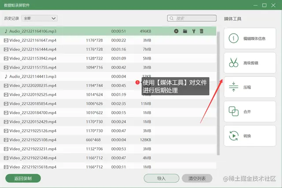Image resolution: width=282 pixels, height=188 pixels.
Task: Open the Convert (转换) tool
Action: point(250,136)
